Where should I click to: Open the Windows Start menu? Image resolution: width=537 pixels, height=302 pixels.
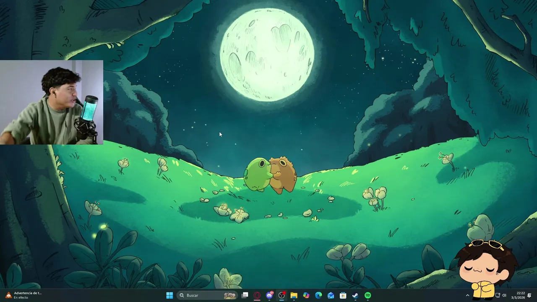click(x=169, y=295)
